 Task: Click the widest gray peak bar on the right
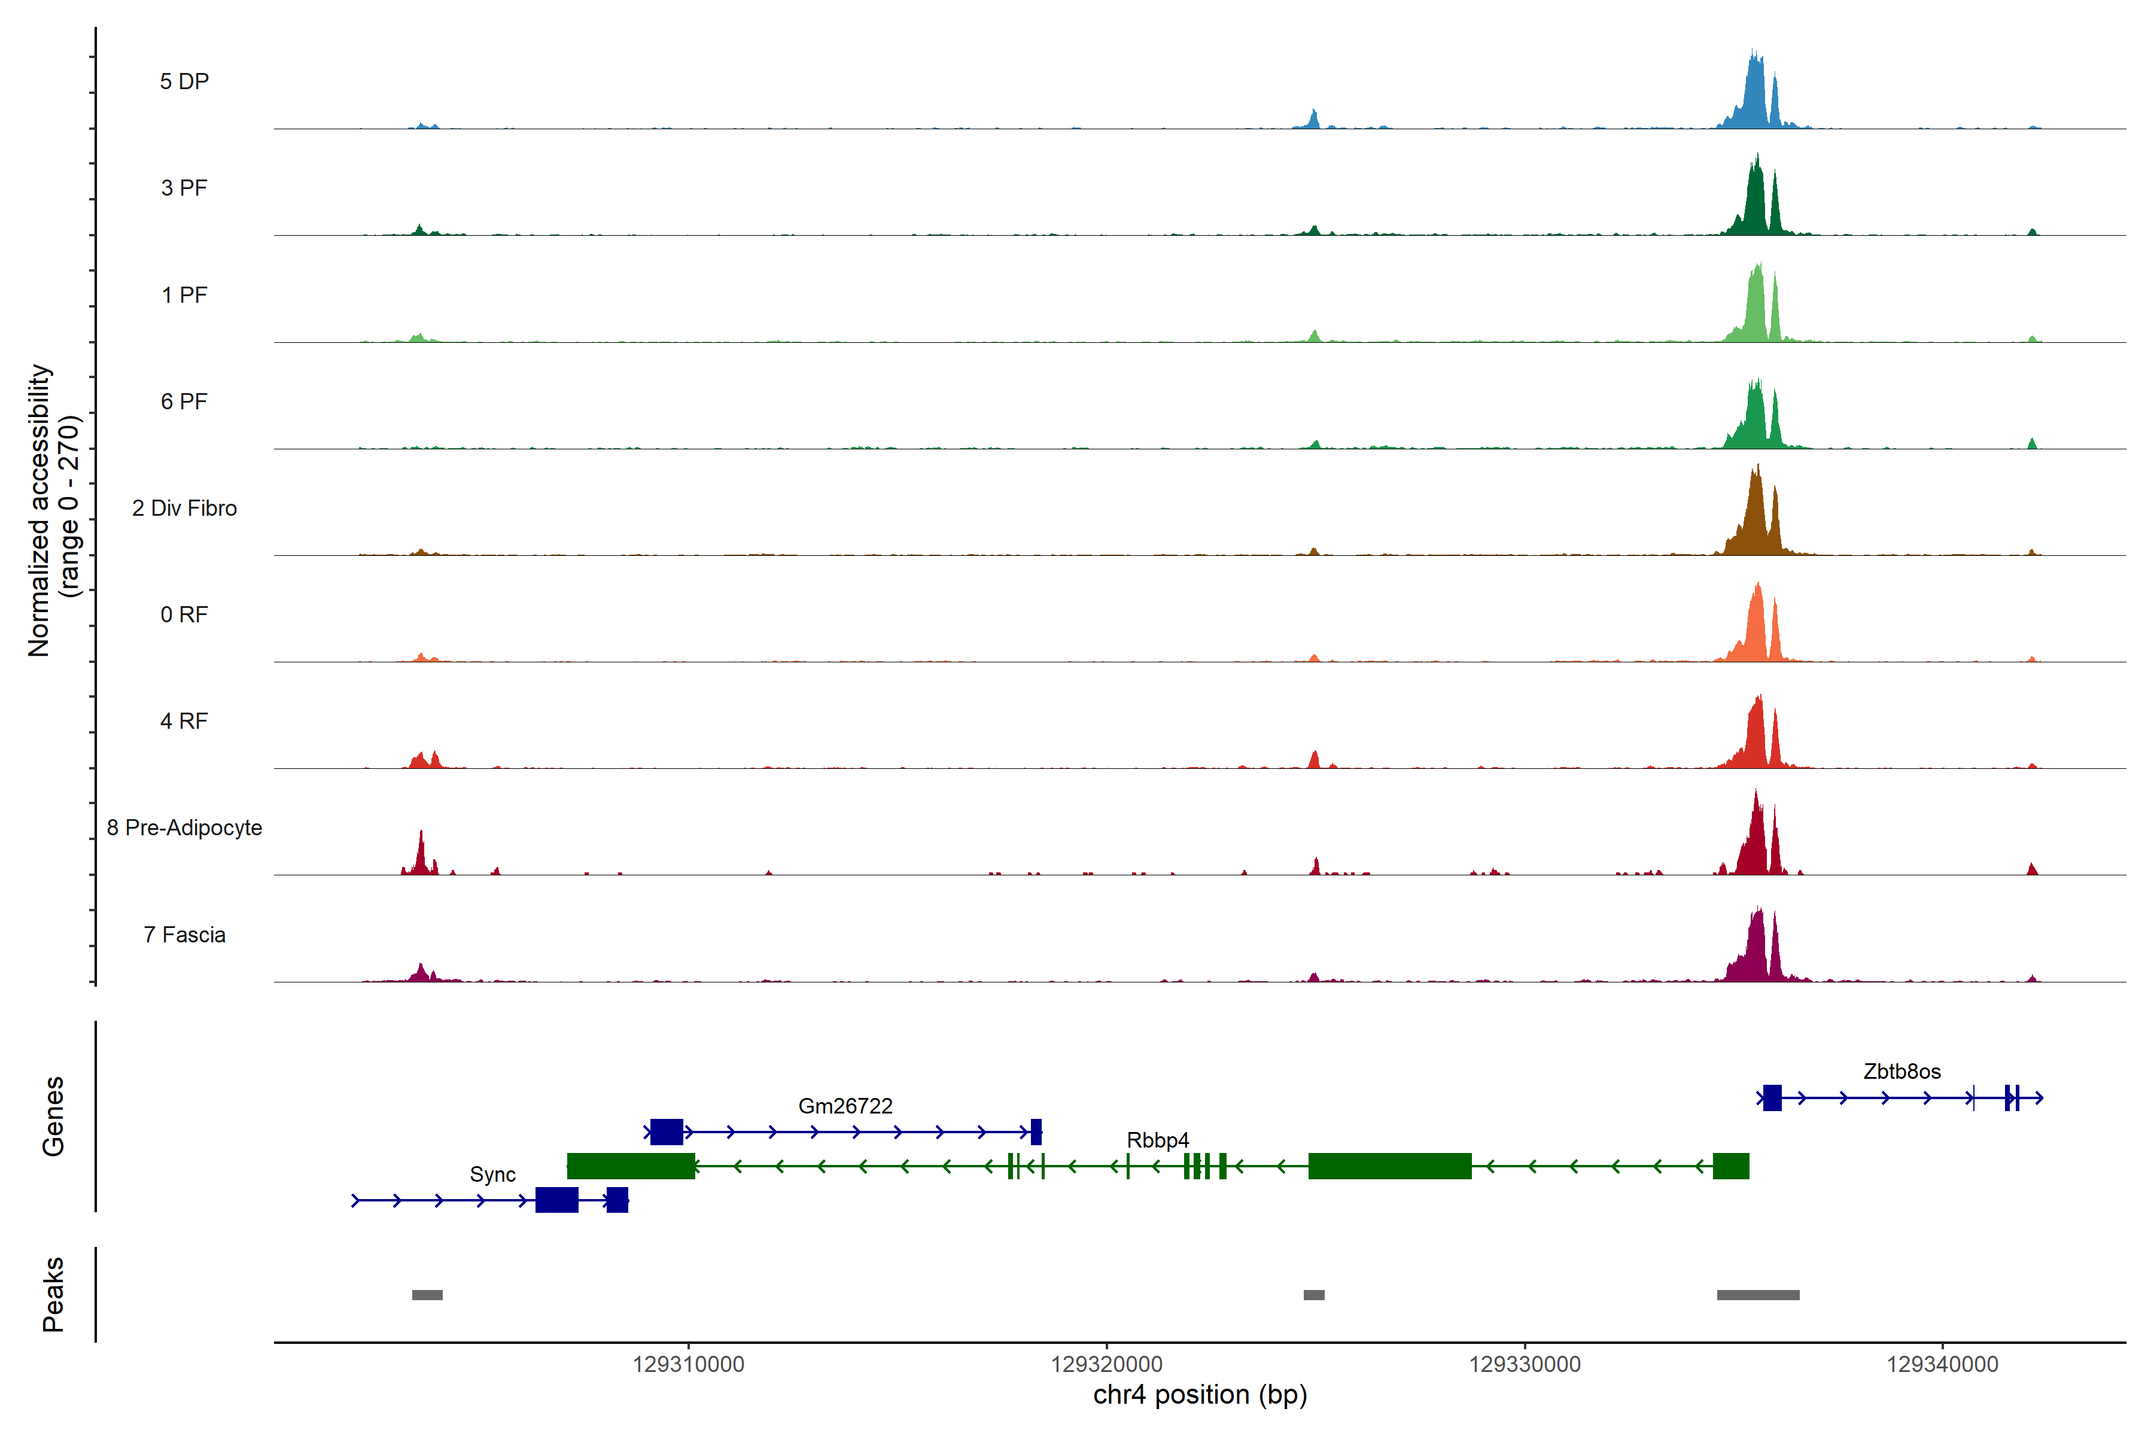1757,1295
